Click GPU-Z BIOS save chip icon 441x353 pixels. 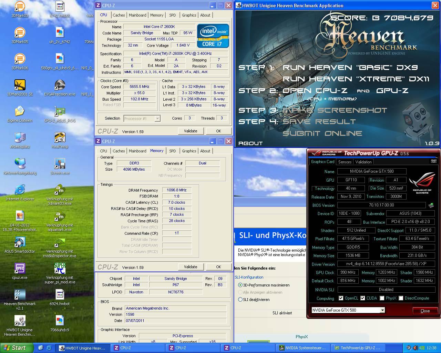(x=431, y=205)
